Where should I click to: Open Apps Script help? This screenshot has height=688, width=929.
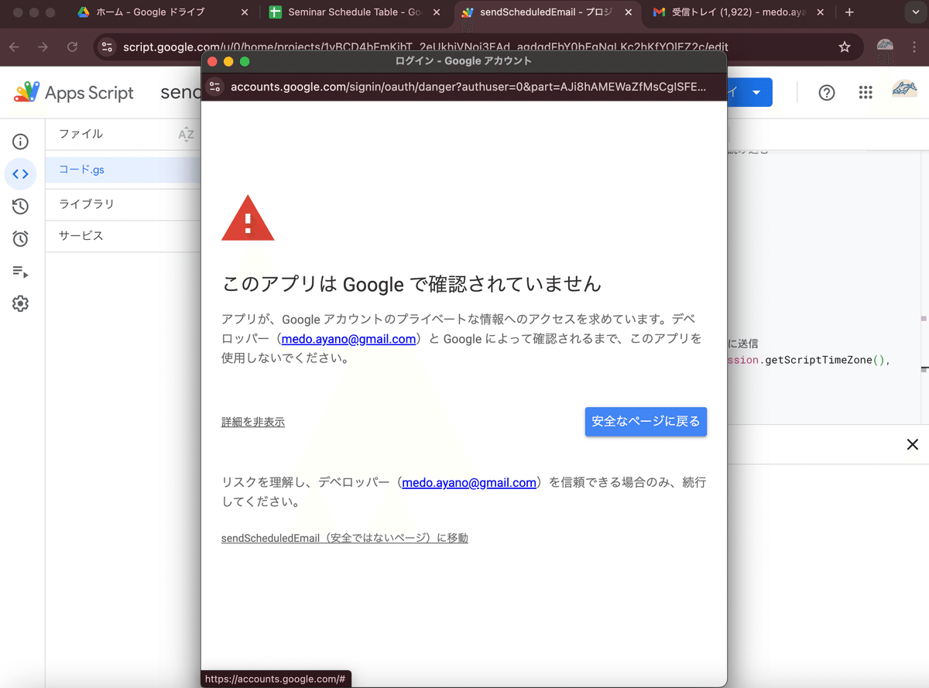pyautogui.click(x=826, y=92)
